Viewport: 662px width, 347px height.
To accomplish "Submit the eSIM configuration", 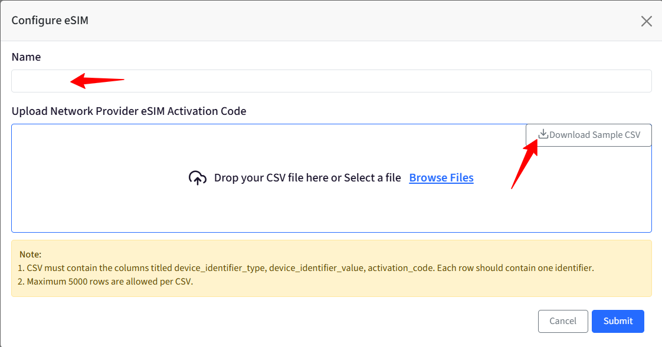I will pyautogui.click(x=618, y=321).
